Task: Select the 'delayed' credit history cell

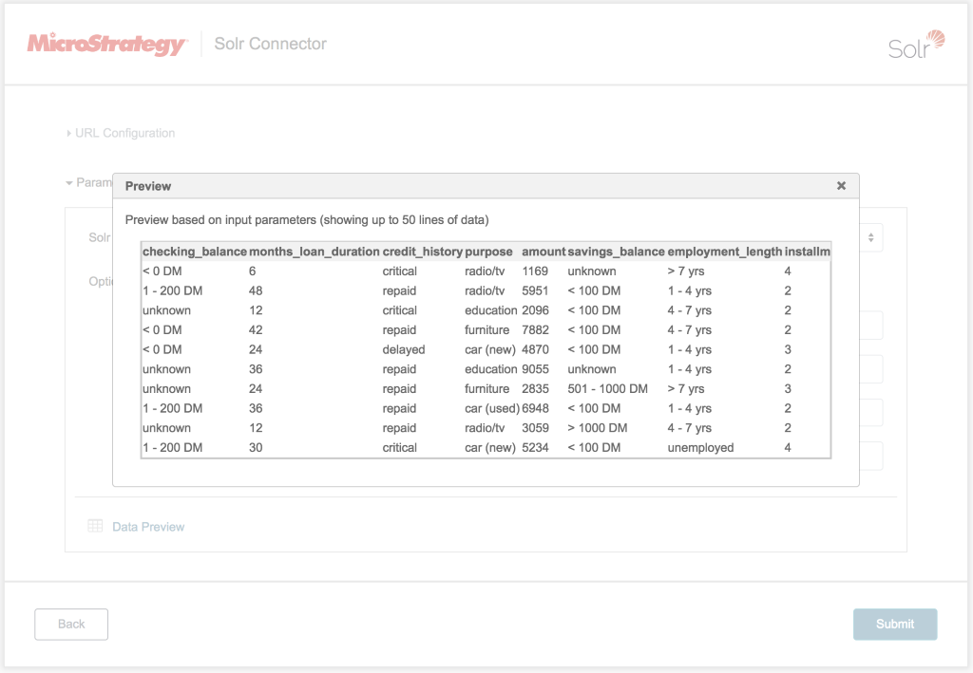Action: pyautogui.click(x=404, y=349)
